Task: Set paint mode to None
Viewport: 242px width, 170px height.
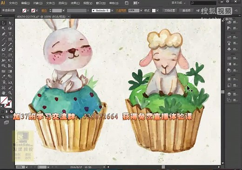Action: tap(11, 112)
